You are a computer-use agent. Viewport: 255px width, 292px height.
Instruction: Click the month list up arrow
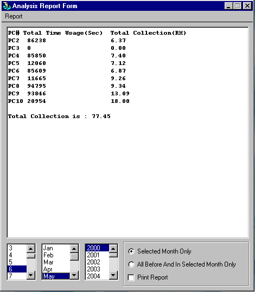click(x=74, y=249)
